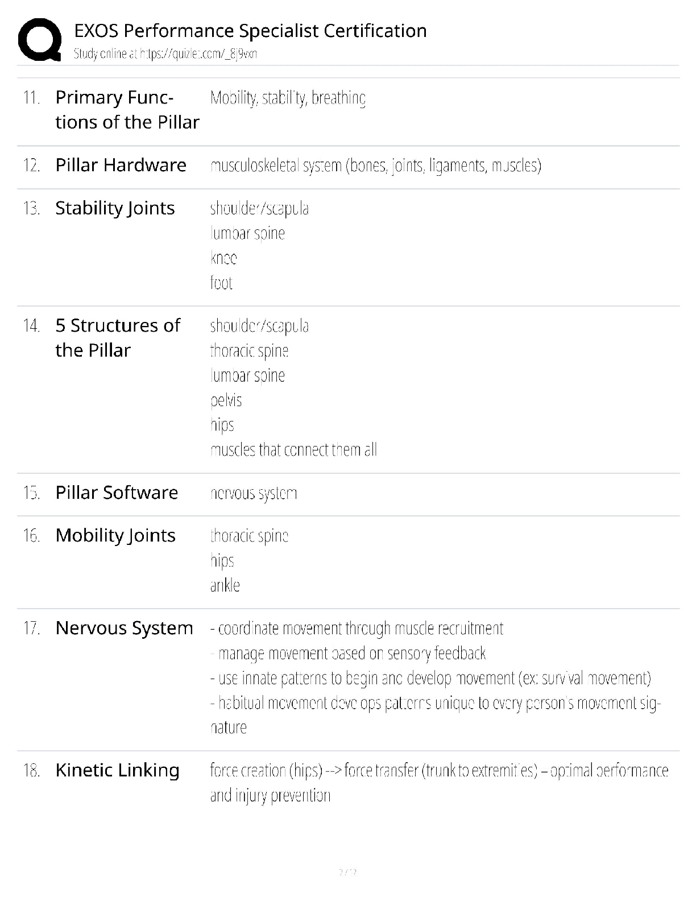Screen dimensions: 696x901
Task: Click the page number at bottom
Action: point(347,871)
